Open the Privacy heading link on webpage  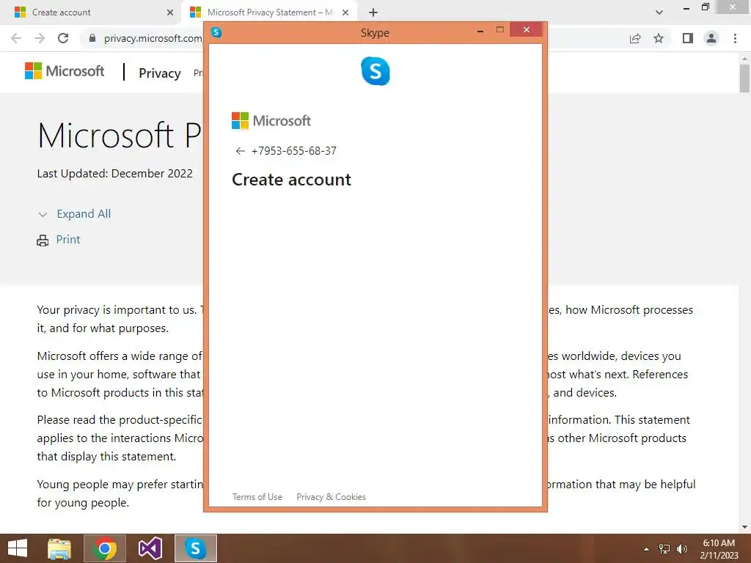click(159, 73)
